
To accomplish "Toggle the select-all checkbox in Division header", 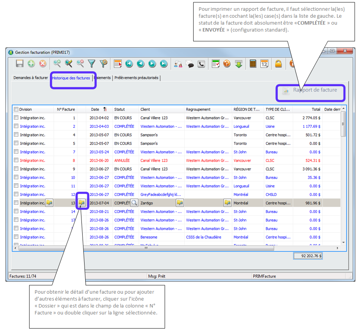I will click(x=16, y=109).
